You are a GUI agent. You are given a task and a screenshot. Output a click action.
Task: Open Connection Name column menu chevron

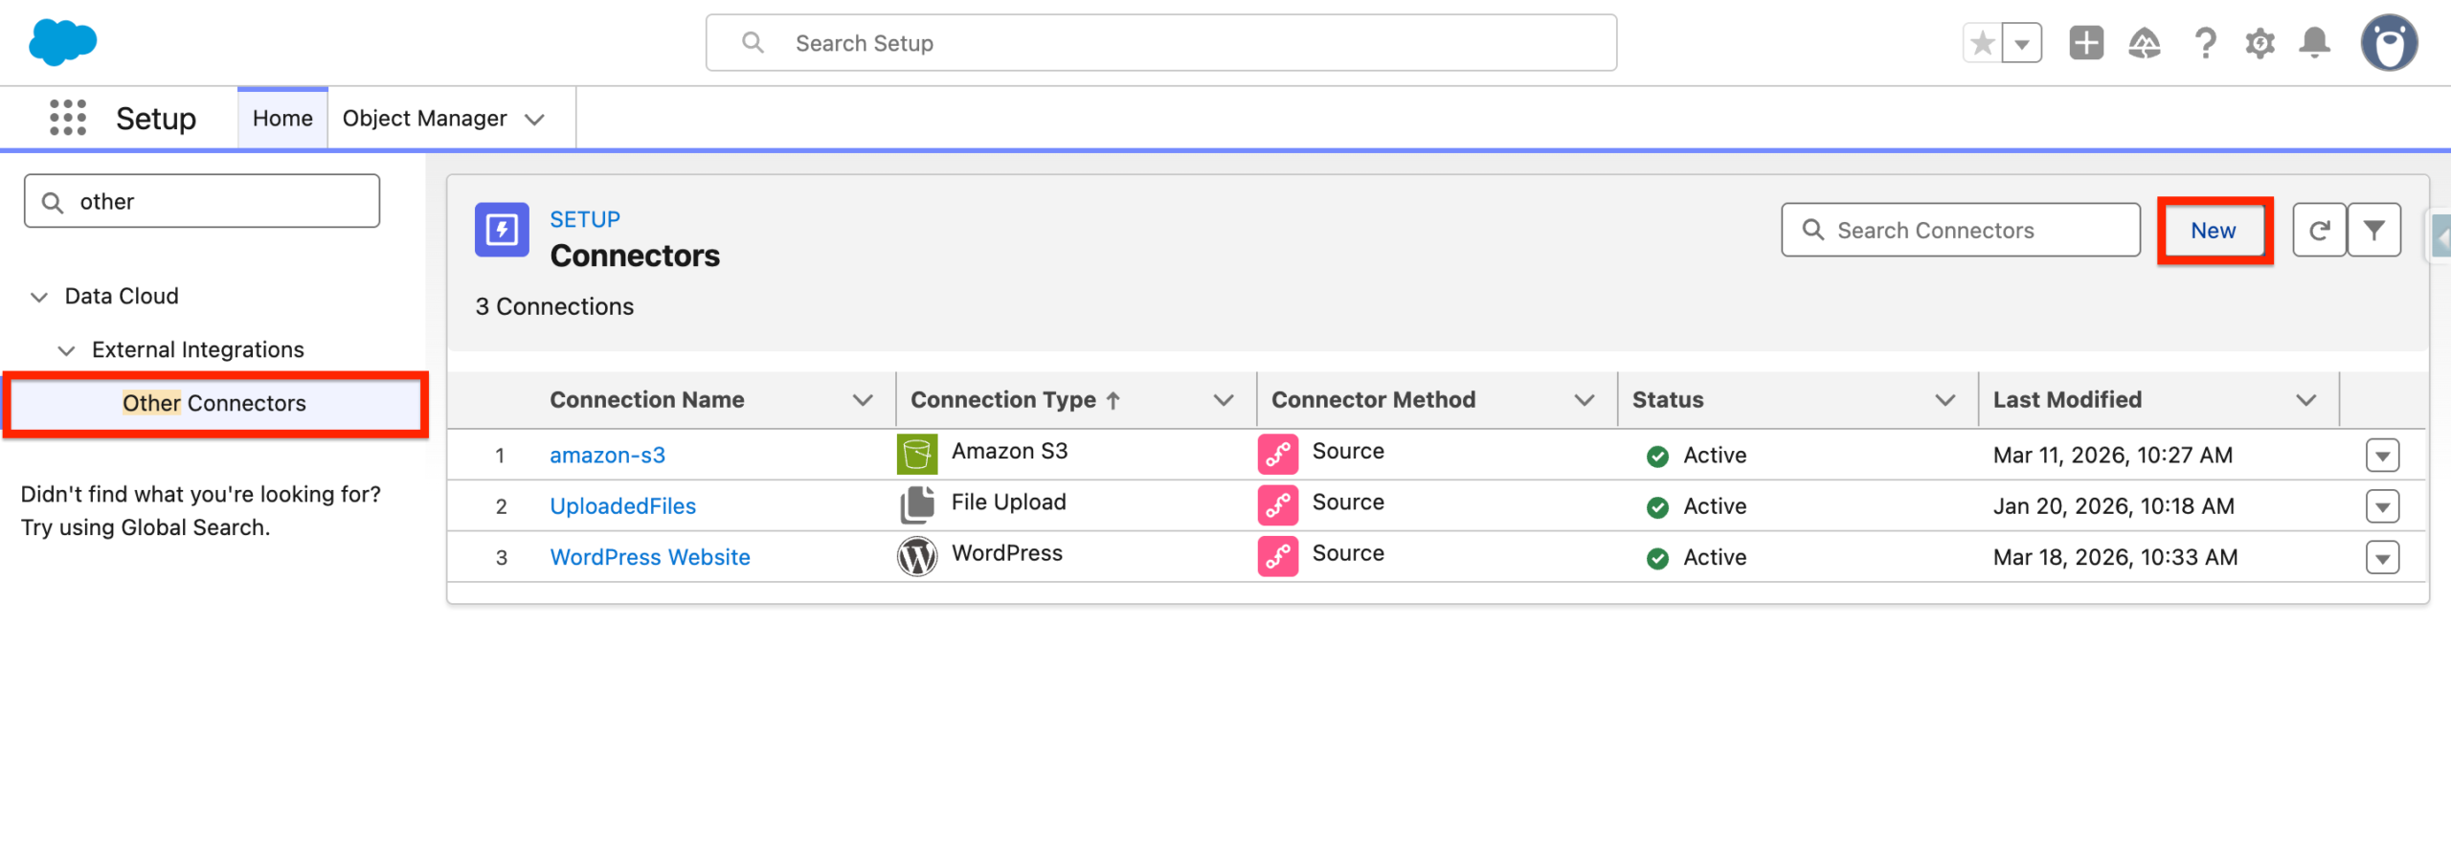click(863, 400)
